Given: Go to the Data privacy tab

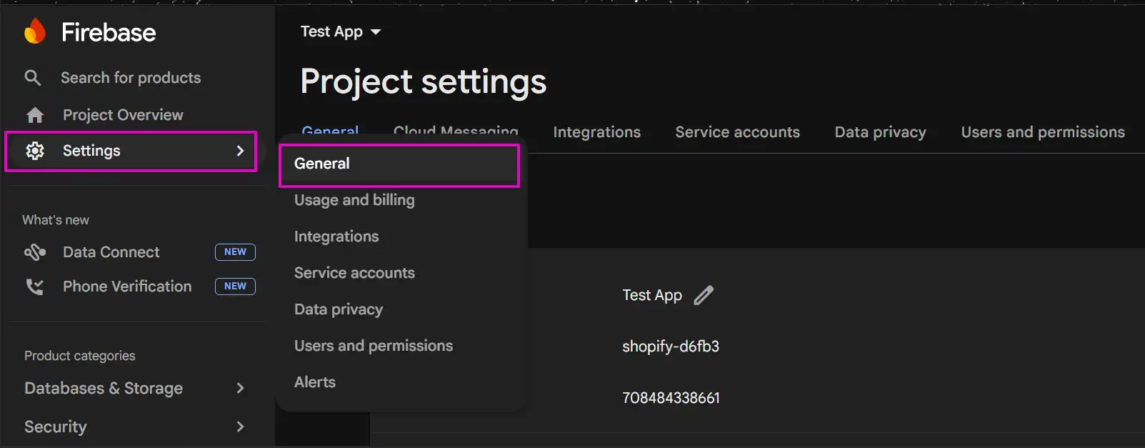Looking at the screenshot, I should [x=880, y=132].
